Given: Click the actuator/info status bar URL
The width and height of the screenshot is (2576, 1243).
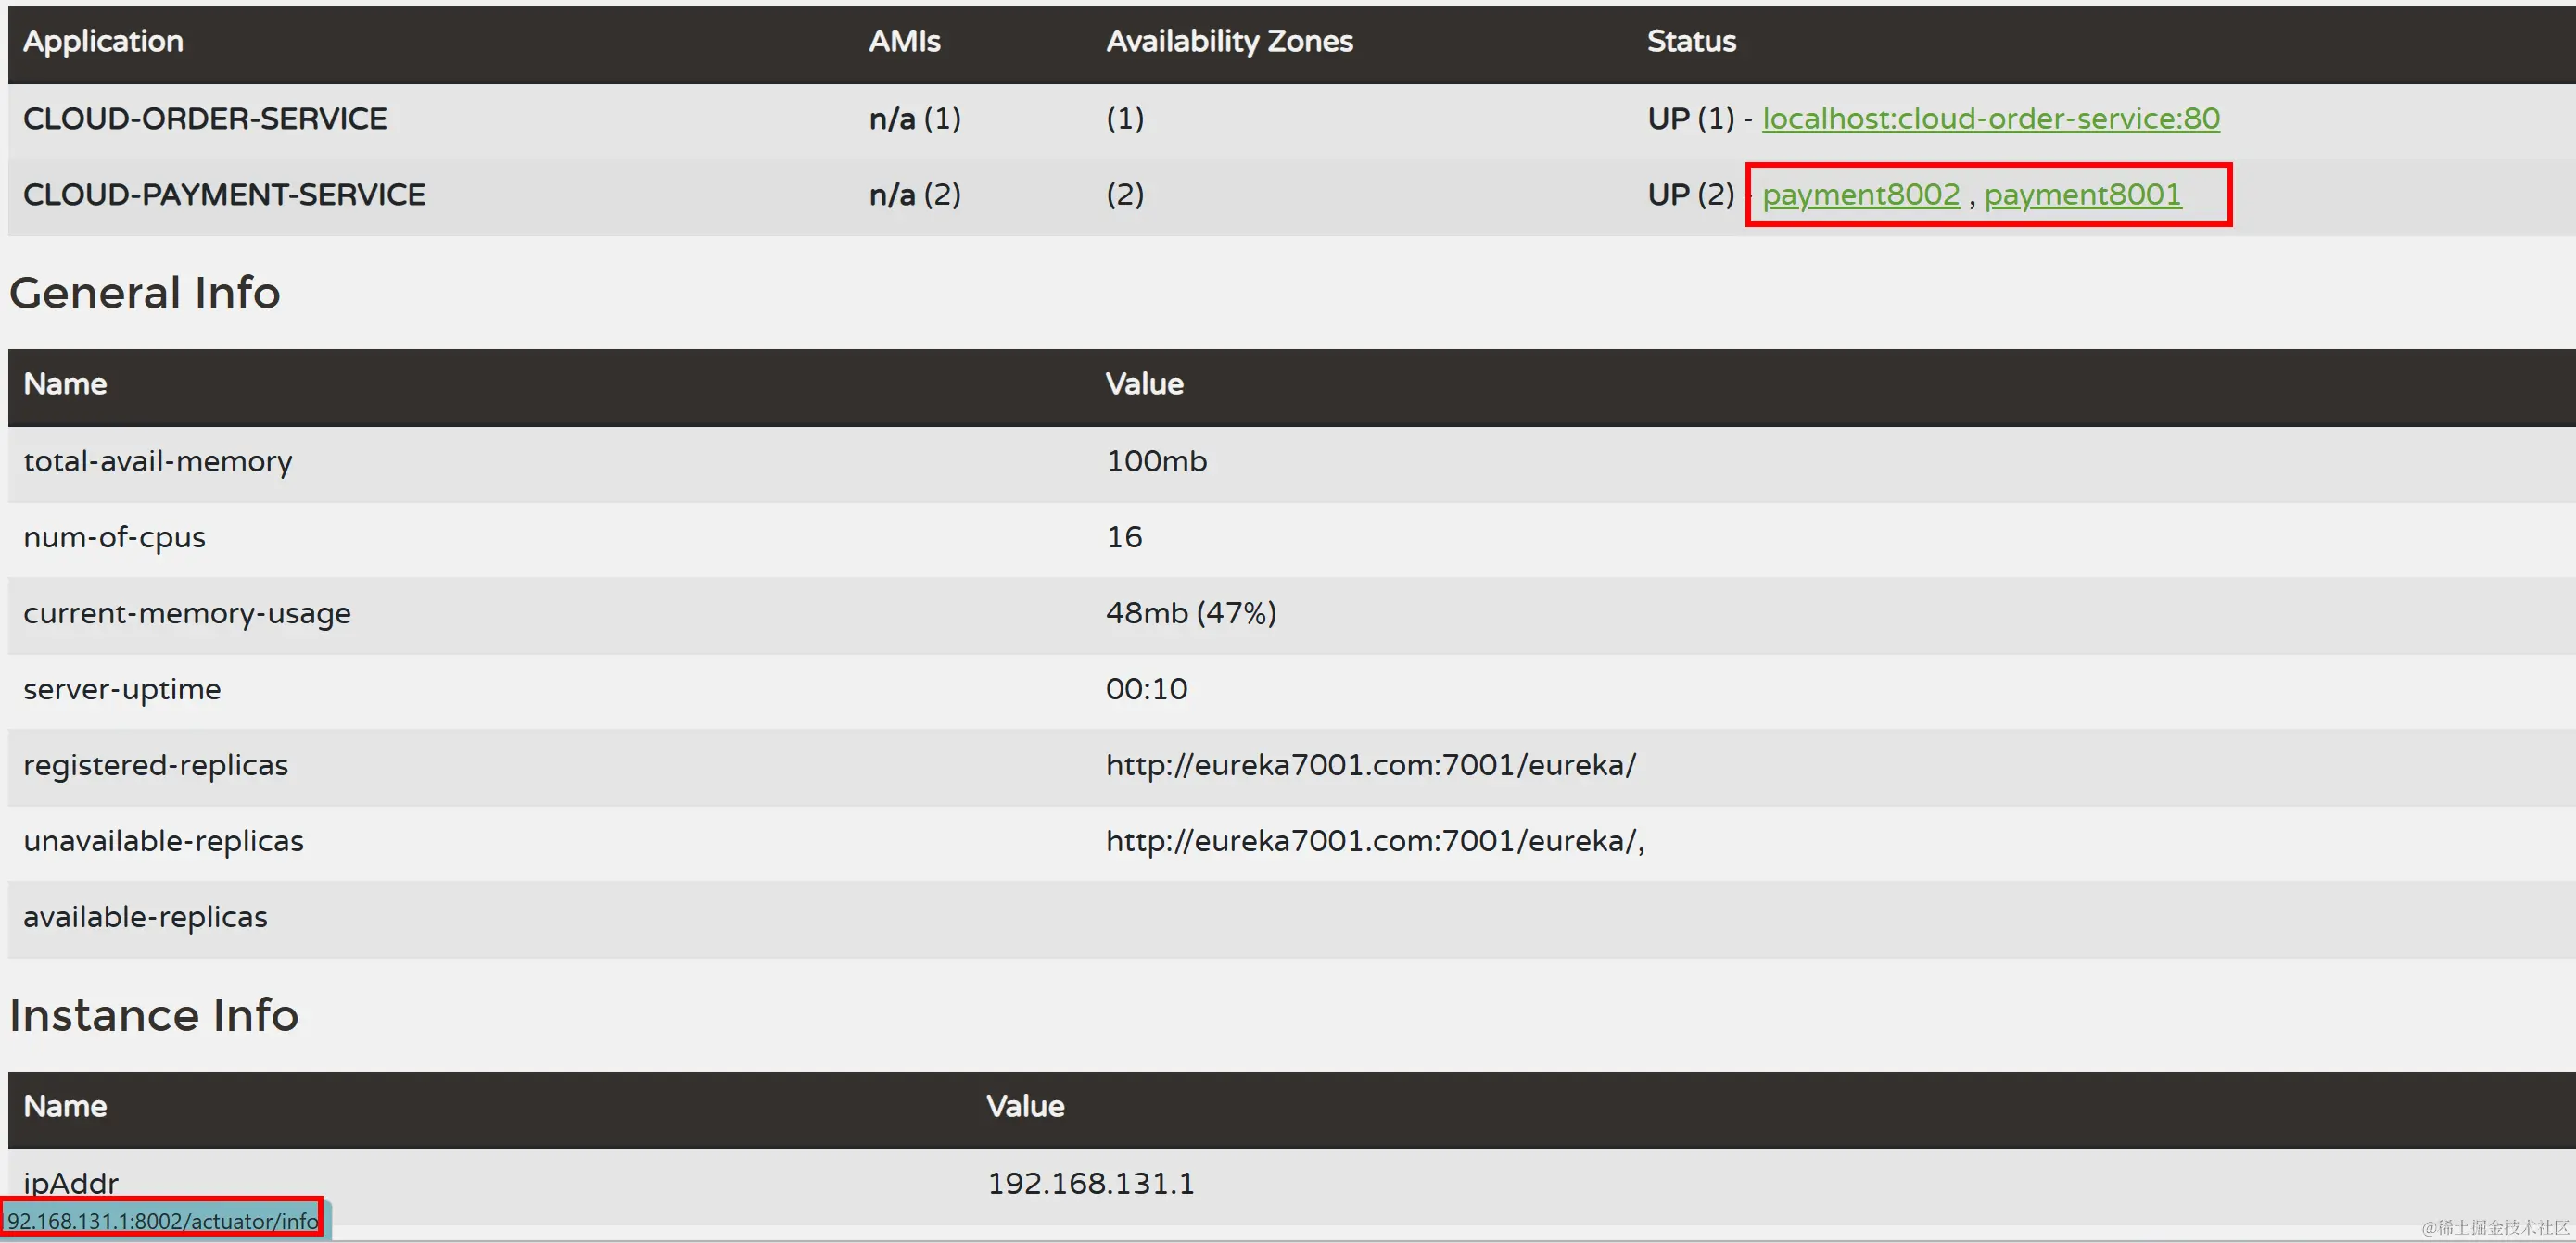Looking at the screenshot, I should [163, 1221].
